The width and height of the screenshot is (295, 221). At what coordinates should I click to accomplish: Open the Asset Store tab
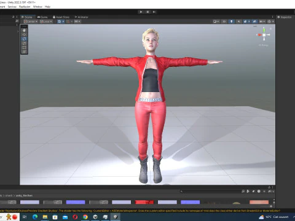coord(61,17)
